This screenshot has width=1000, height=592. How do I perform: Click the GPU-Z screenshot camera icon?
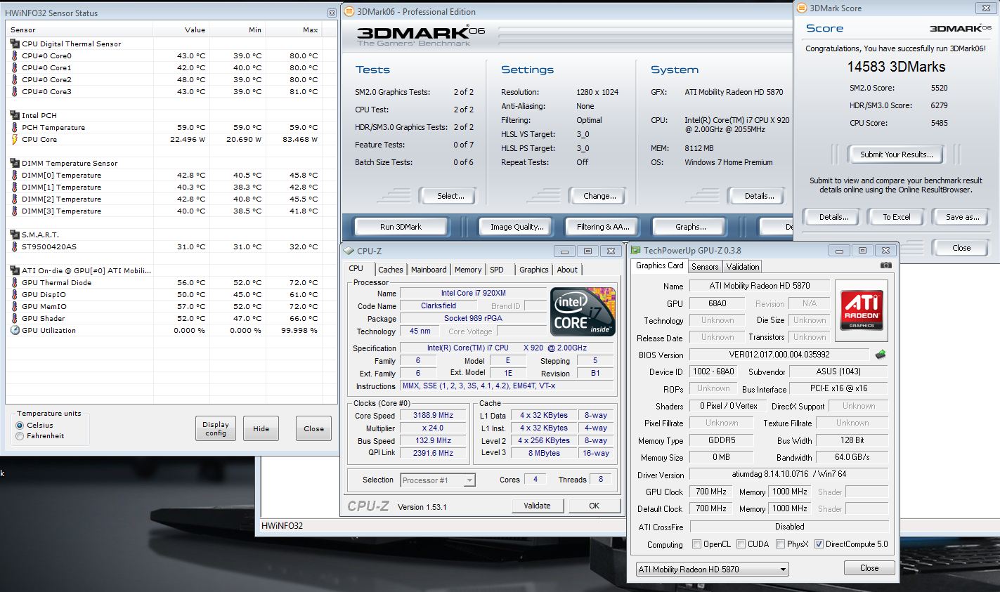885,266
